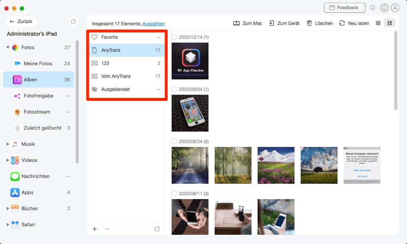Open the notifications bell icon
Image resolution: width=407 pixels, height=244 pixels.
[x=384, y=8]
